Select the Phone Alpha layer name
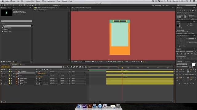The image size is (197, 110). tap(23, 82)
